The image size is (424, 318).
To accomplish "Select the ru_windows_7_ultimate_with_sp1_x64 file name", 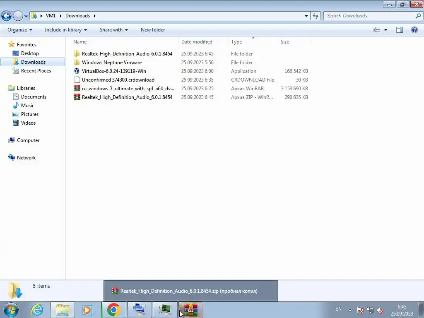I will 128,89.
